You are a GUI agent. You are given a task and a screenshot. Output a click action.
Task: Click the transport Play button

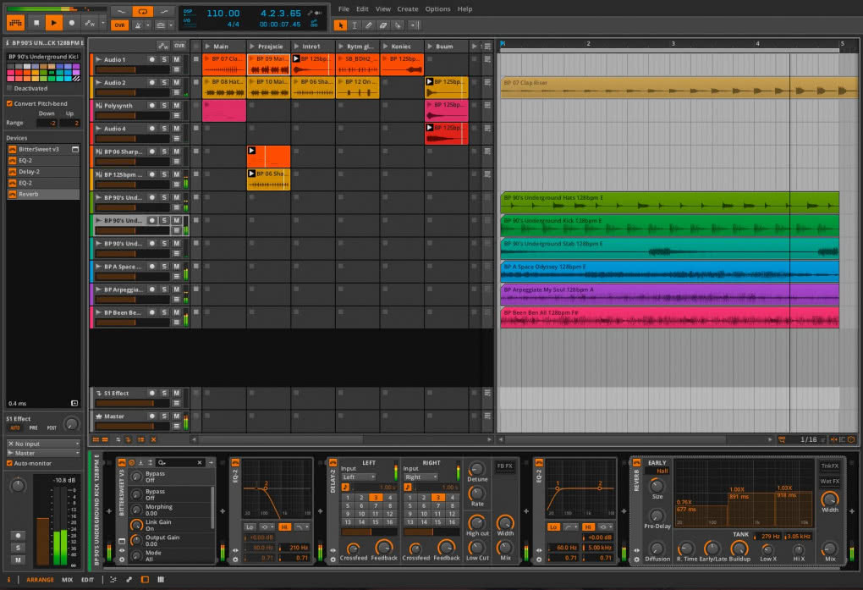tap(53, 23)
